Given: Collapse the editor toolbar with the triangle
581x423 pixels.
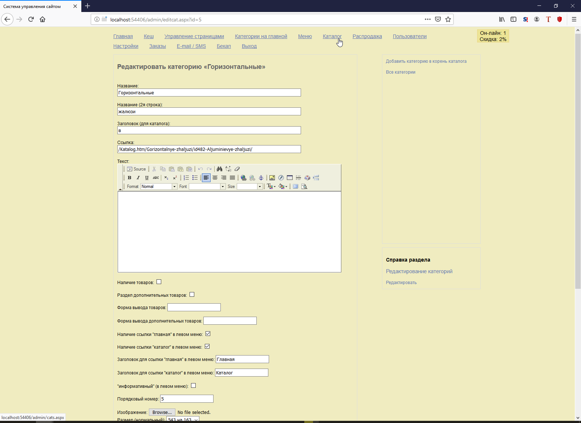Looking at the screenshot, I should pos(120,189).
